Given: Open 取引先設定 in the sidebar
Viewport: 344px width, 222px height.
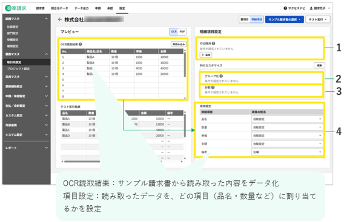Looking at the screenshot, I should click(26, 62).
